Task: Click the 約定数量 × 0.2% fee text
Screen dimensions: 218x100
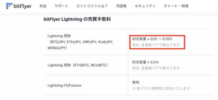Action: 146,62
